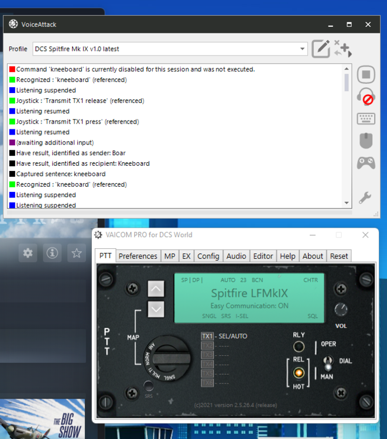Click the log scrollbar up arrow
This screenshot has height=439, width=387.
[347, 69]
